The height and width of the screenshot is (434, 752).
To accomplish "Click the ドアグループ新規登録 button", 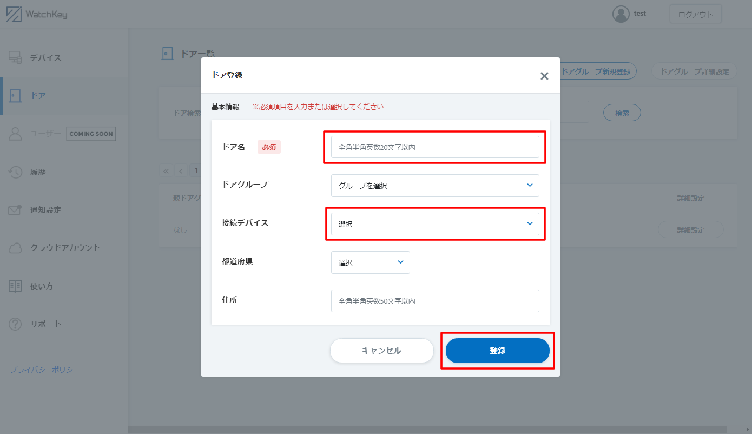I will [x=598, y=71].
